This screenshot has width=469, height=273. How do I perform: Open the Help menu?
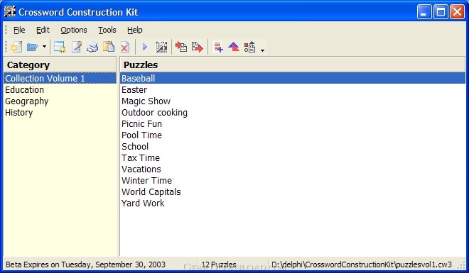click(135, 30)
